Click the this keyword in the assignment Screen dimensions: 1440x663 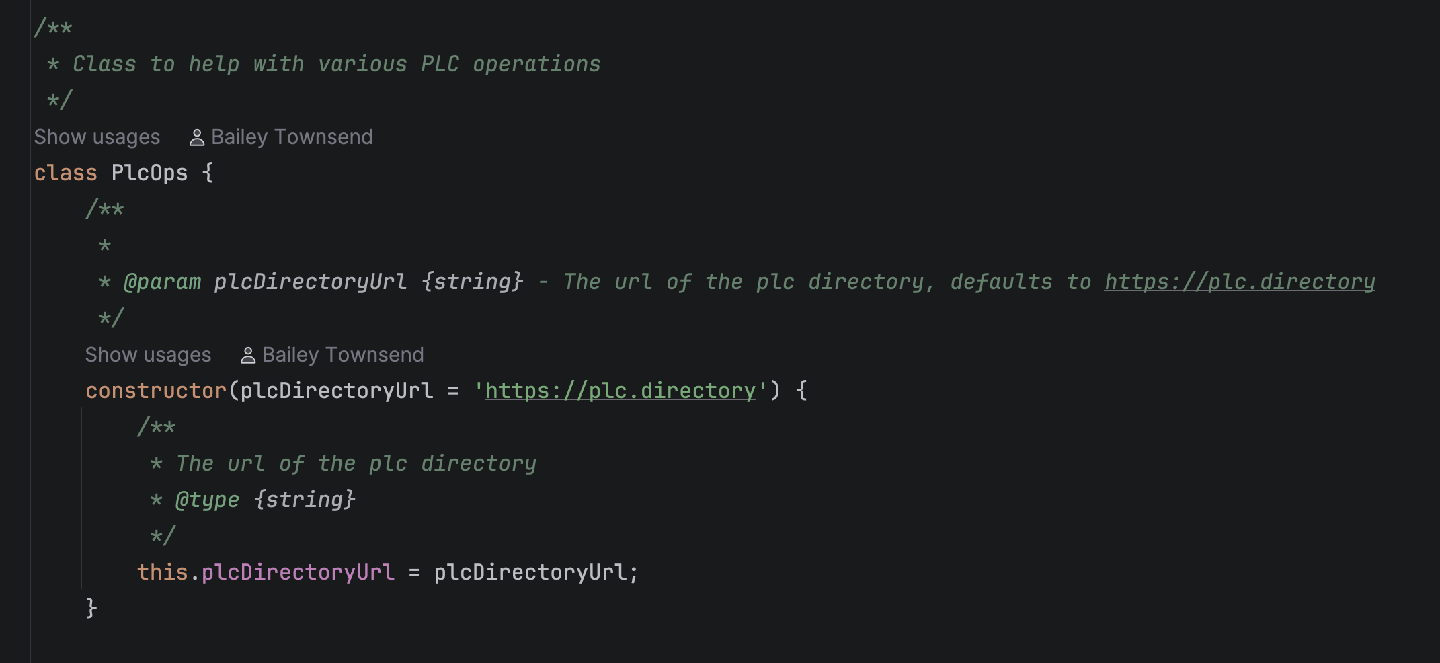[x=162, y=572]
